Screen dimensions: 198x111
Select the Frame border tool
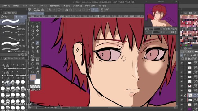37,64
